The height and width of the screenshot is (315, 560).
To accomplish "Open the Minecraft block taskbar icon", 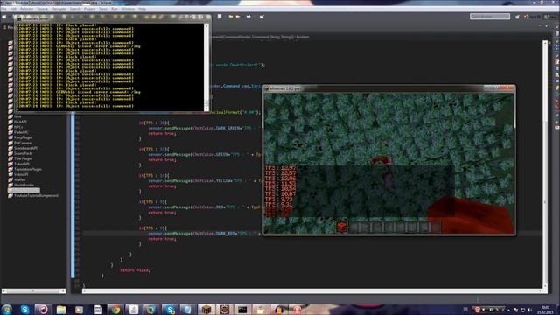I will coord(206,310).
